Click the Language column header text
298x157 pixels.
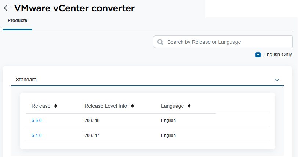click(x=172, y=106)
